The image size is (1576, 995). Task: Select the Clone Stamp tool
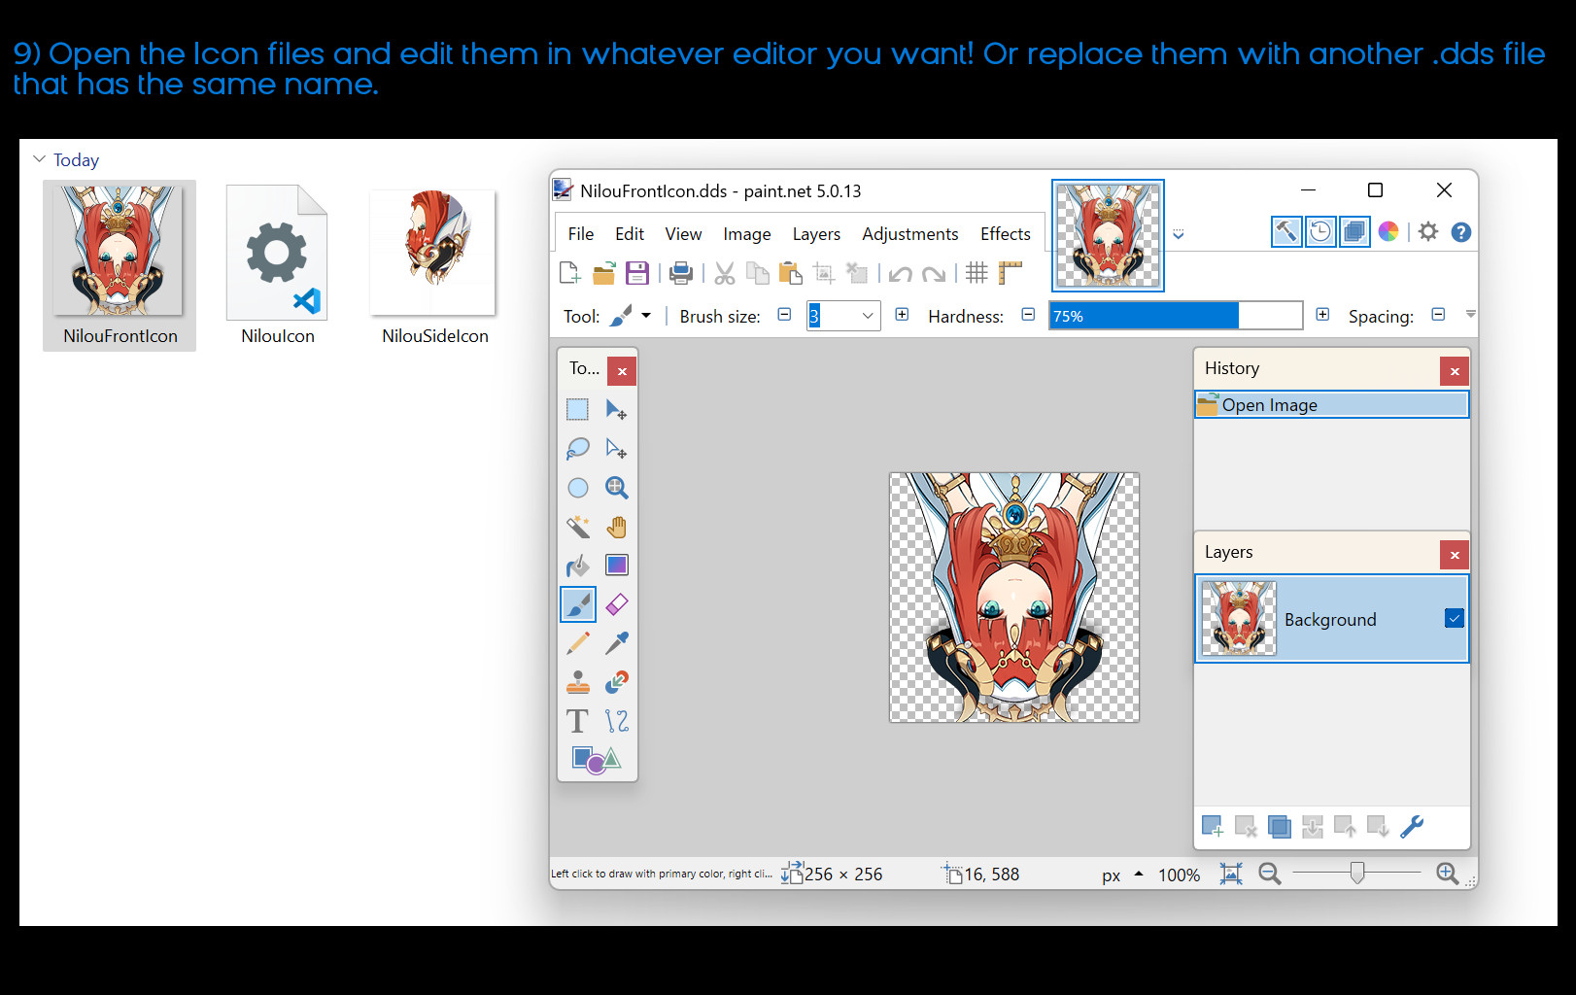577,681
